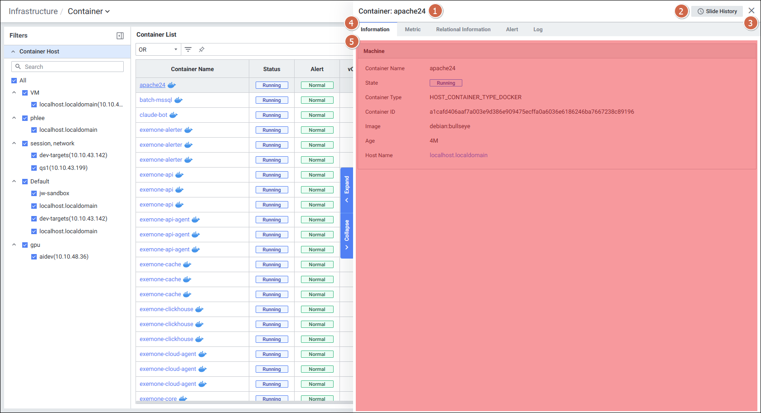Click the Expand handle on panel divider
Screen dimensions: 761x413
[347, 190]
